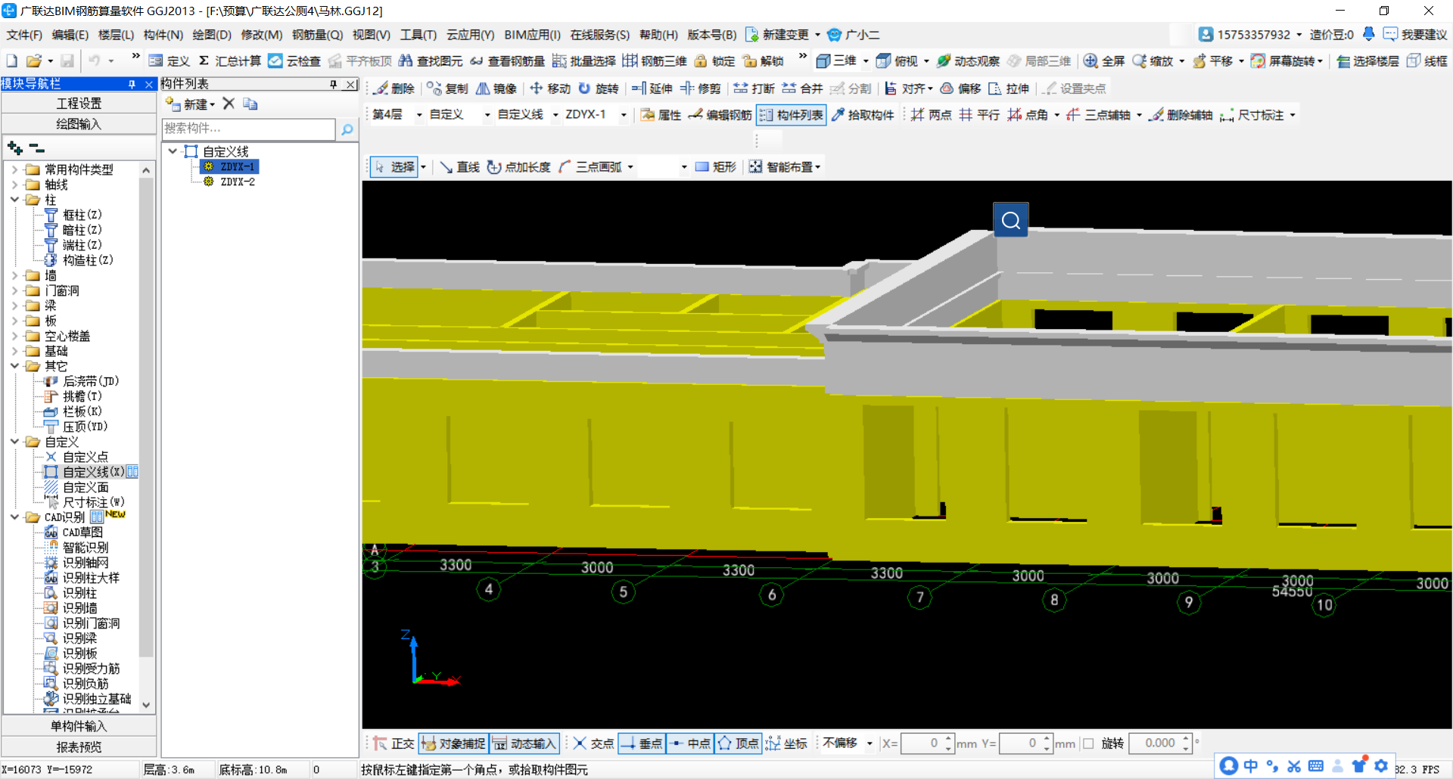
Task: Toggle the 构件列表 panel button
Action: [x=791, y=115]
